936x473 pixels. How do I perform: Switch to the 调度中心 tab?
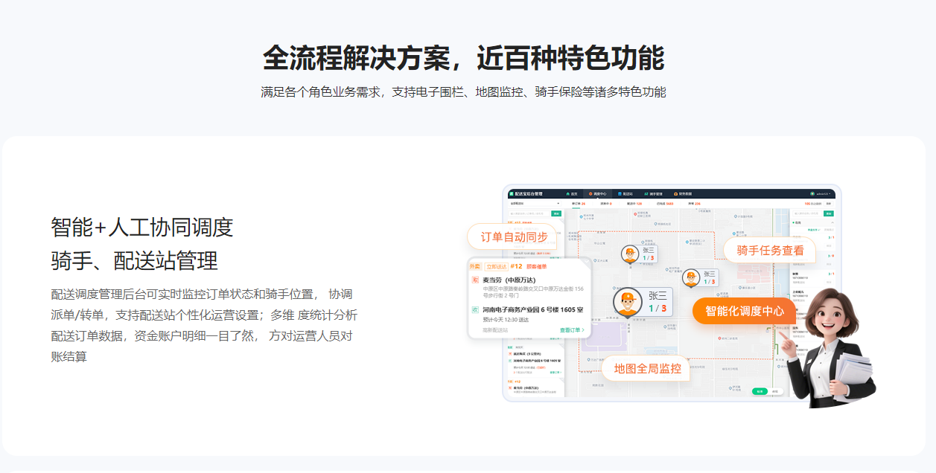pos(597,193)
